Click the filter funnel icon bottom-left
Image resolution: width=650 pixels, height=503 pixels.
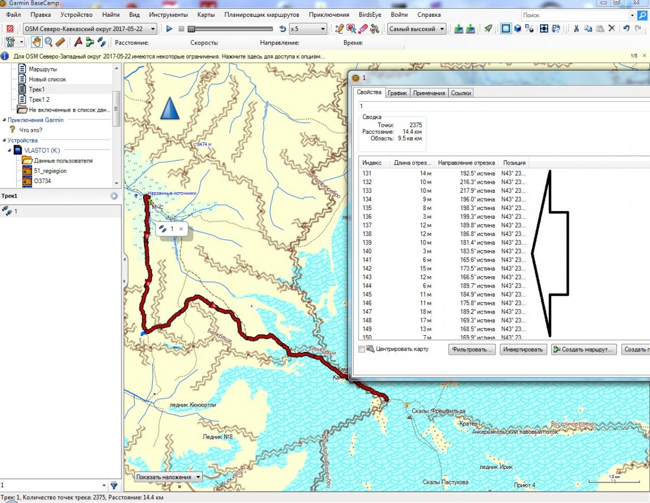[114, 485]
